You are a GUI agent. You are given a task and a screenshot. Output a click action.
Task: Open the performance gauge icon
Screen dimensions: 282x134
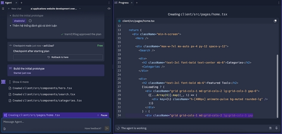pyautogui.click(x=109, y=8)
